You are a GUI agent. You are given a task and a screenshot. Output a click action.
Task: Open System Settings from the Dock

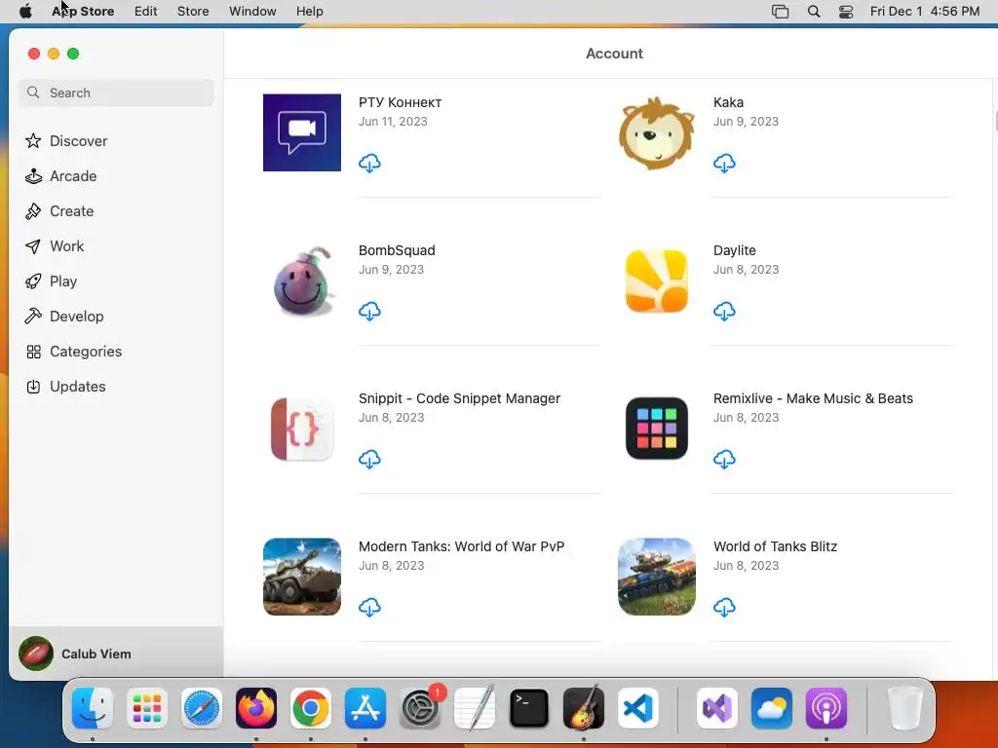pos(420,708)
